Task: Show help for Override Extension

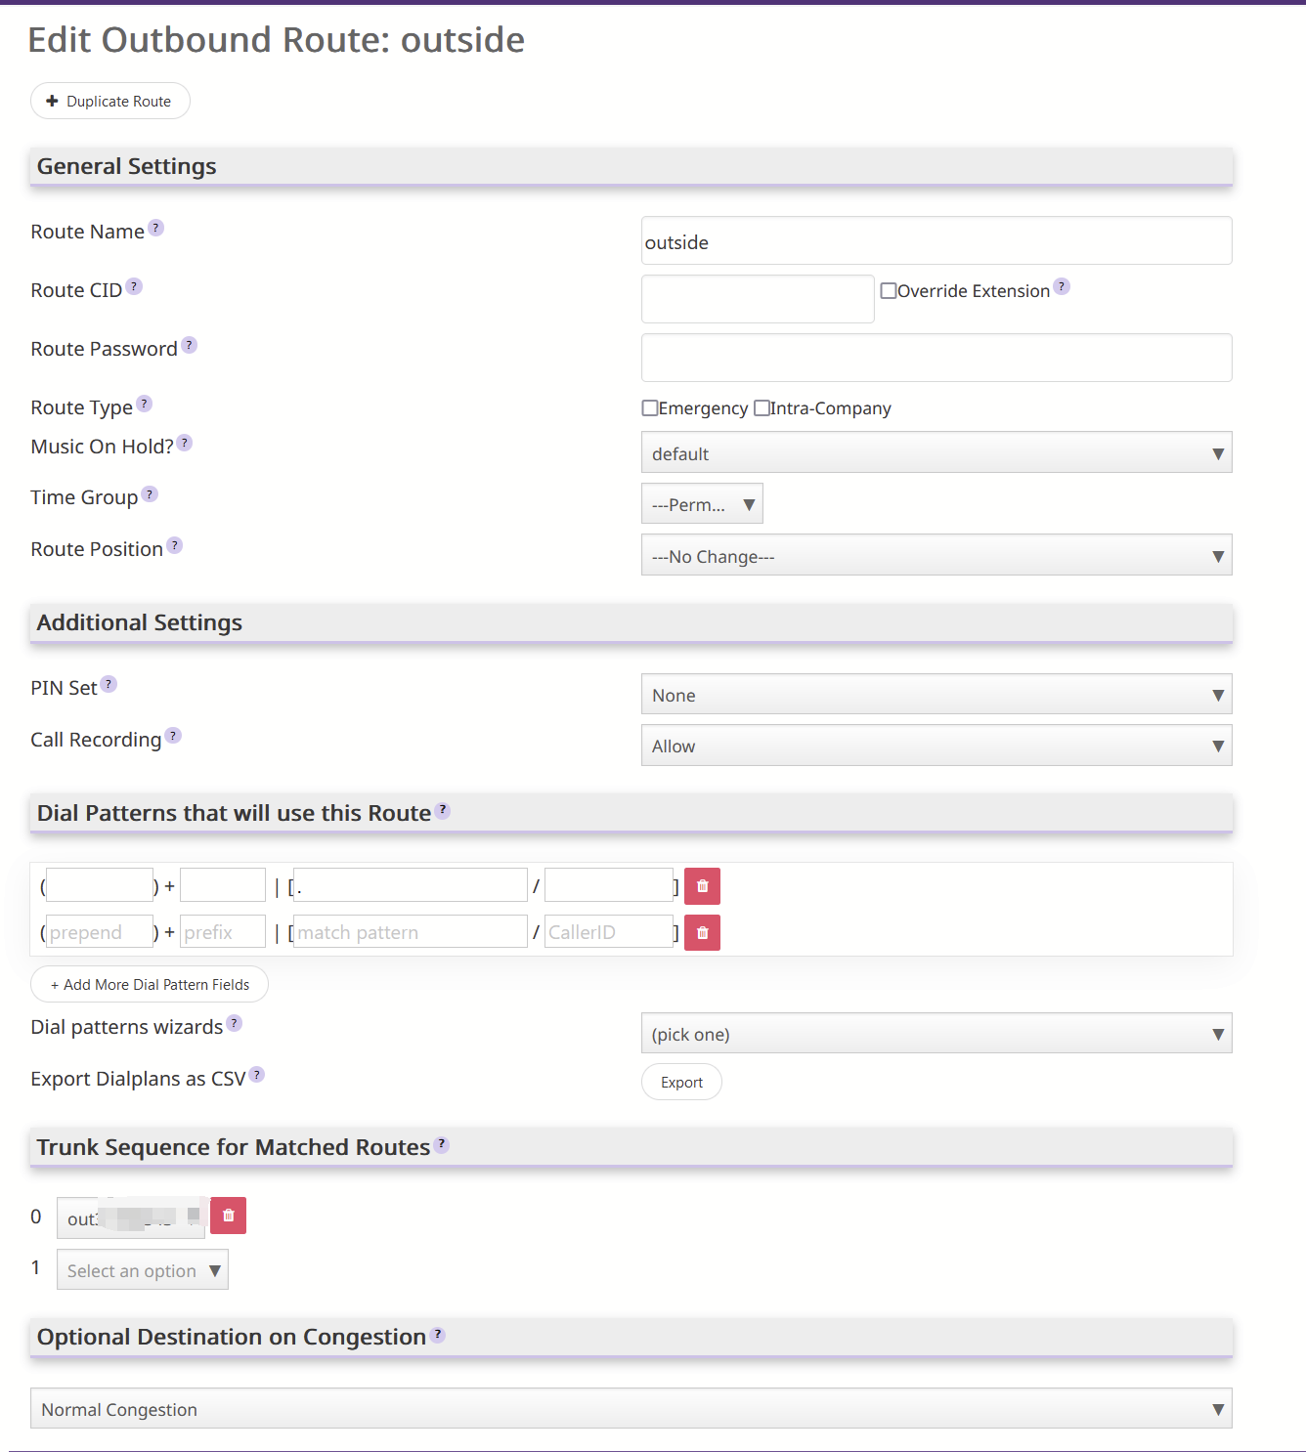Action: (x=1062, y=286)
